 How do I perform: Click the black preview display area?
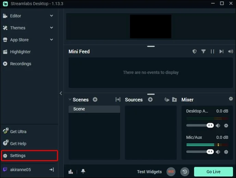pos(150,26)
